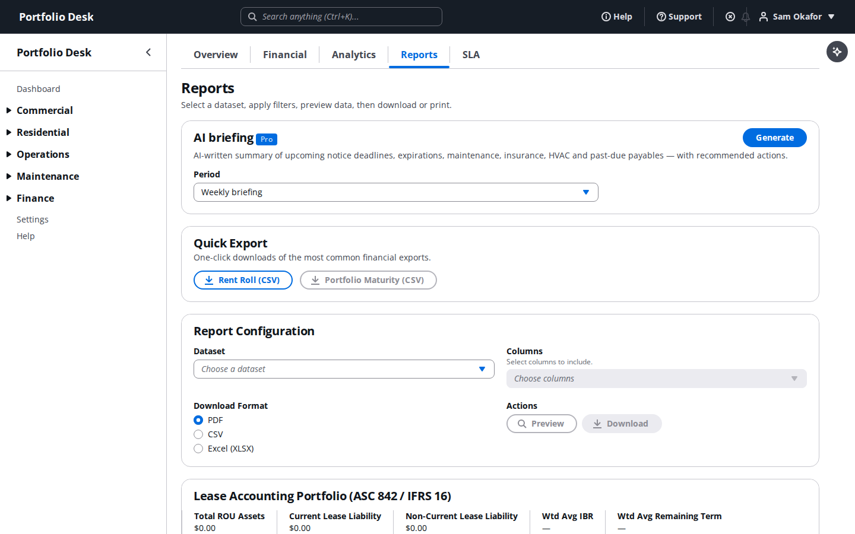Open the Sam Okafor account menu arrow
Viewport: 855px width, 534px height.
pos(832,17)
